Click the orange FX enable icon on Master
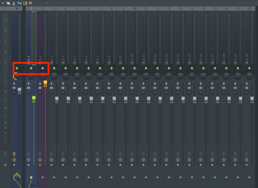258x188 pixels. [x=14, y=154]
